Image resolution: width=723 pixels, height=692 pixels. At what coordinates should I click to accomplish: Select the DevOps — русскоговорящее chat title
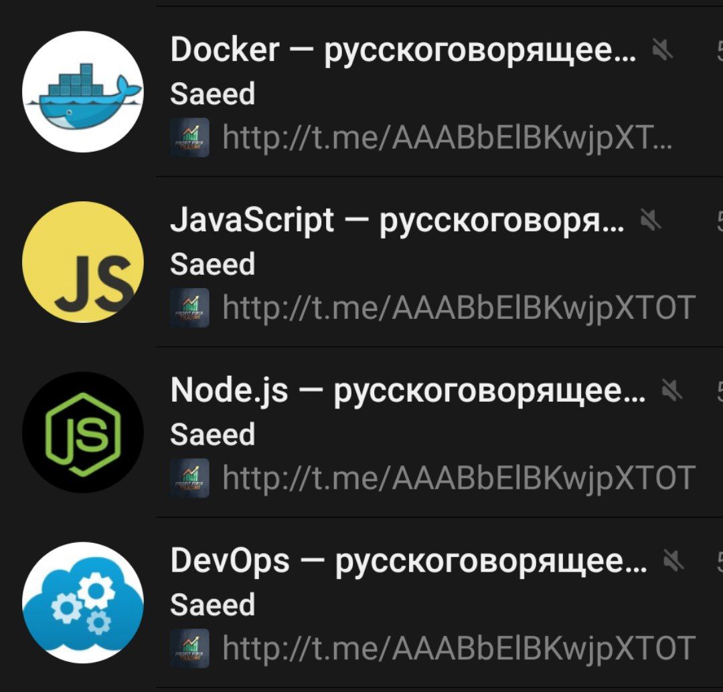(x=409, y=561)
